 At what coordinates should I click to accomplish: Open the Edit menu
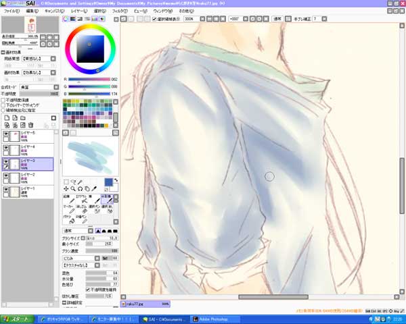coord(32,11)
